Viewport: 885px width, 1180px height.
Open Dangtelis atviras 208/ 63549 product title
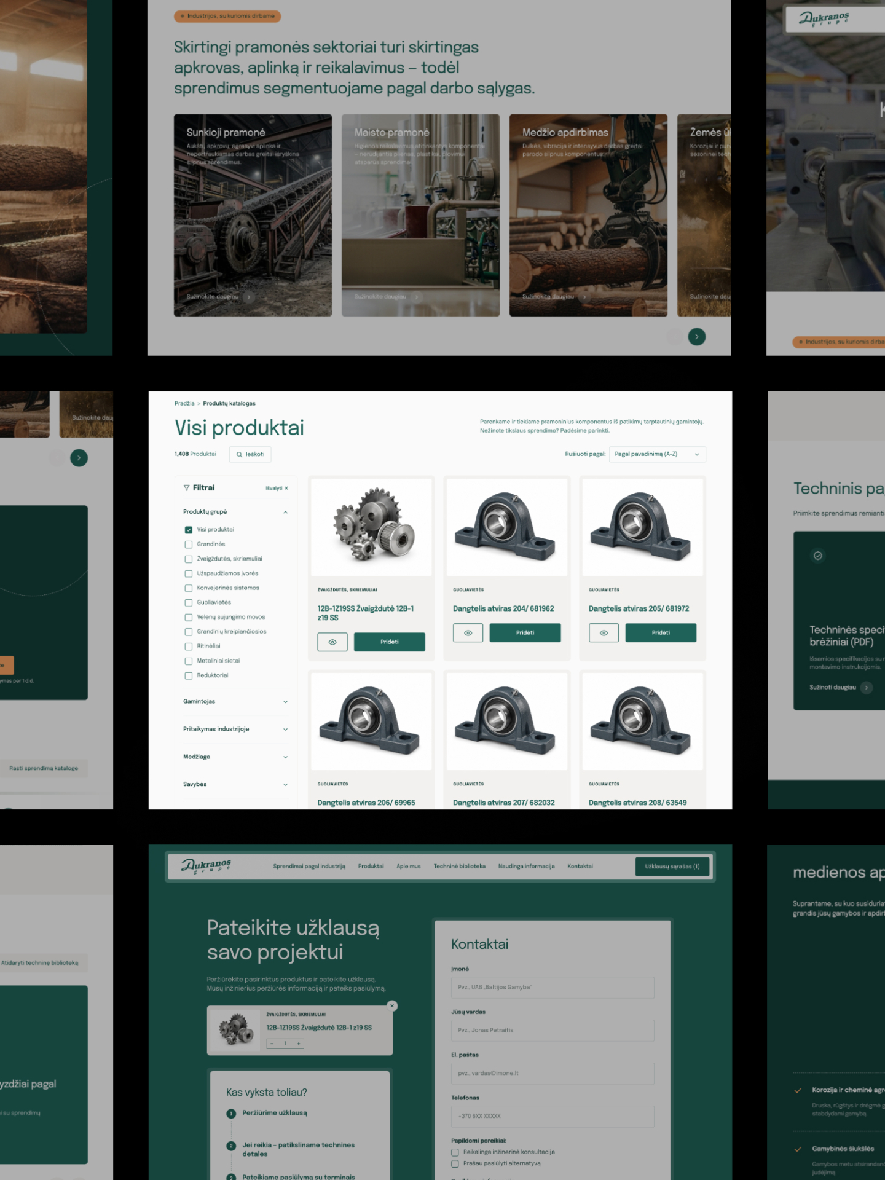click(638, 803)
